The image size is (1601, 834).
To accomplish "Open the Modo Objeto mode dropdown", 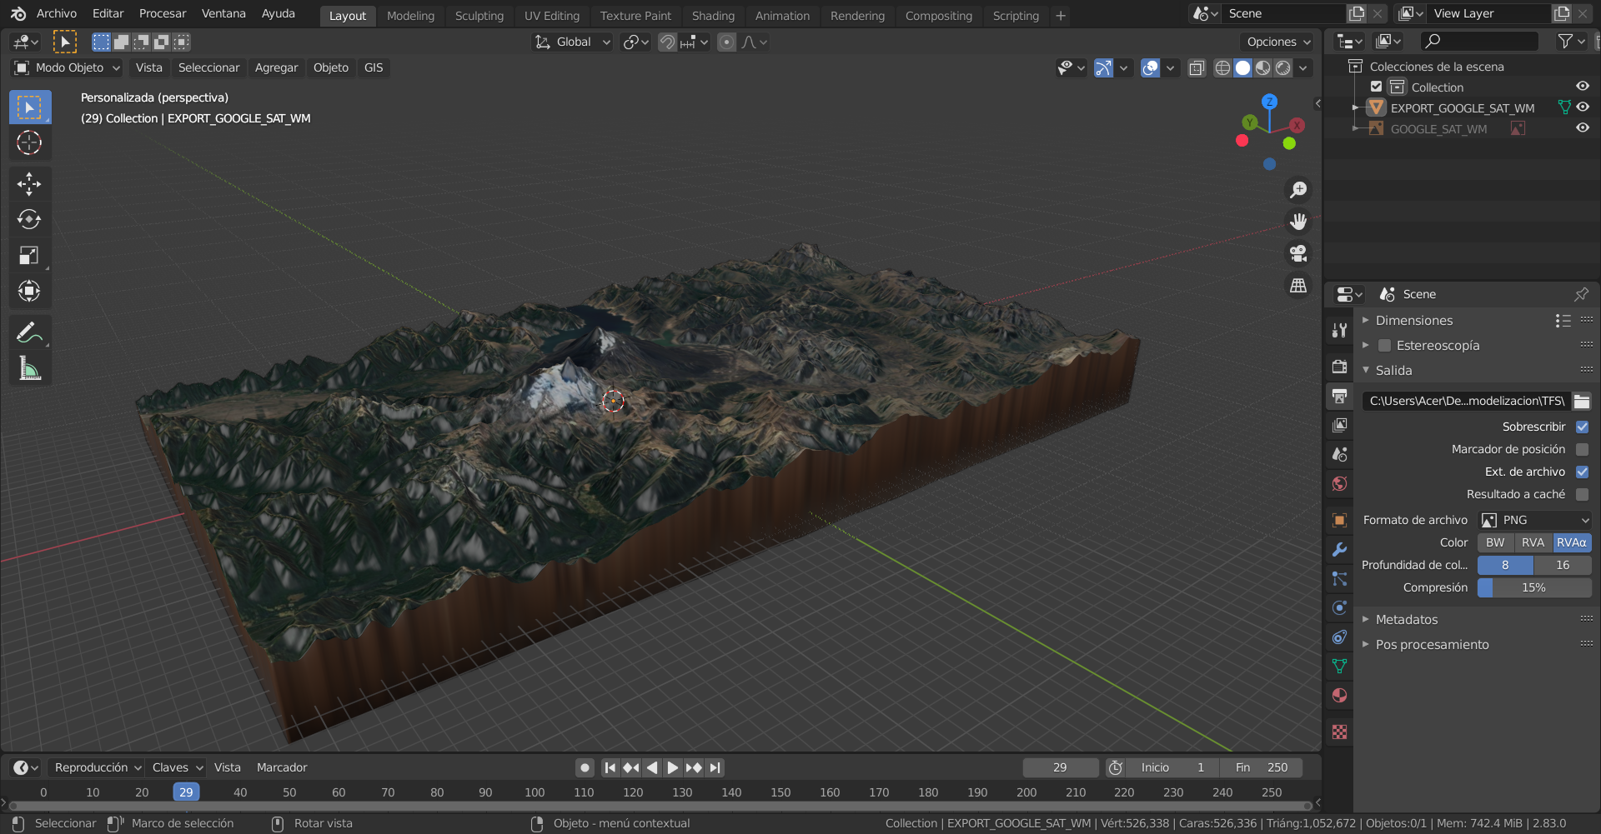I will (68, 68).
